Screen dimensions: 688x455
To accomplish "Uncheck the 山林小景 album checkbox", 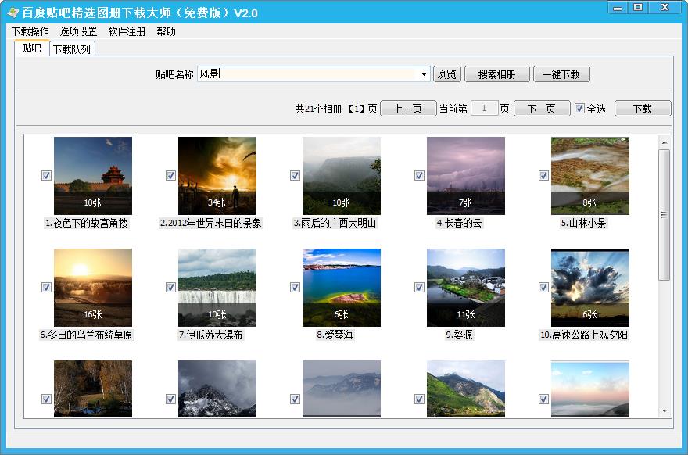I will coord(543,176).
